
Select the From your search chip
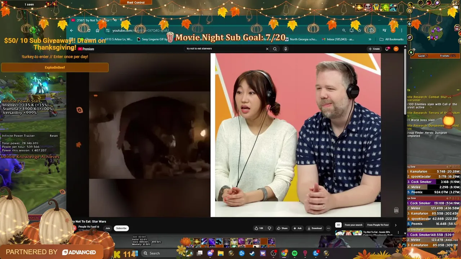353,225
